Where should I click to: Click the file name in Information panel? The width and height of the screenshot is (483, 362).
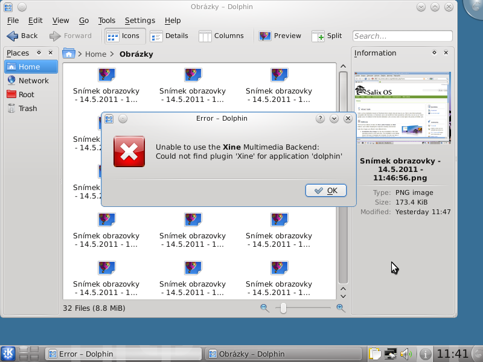click(x=400, y=170)
